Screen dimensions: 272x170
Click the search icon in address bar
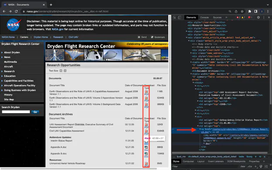pos(230,11)
